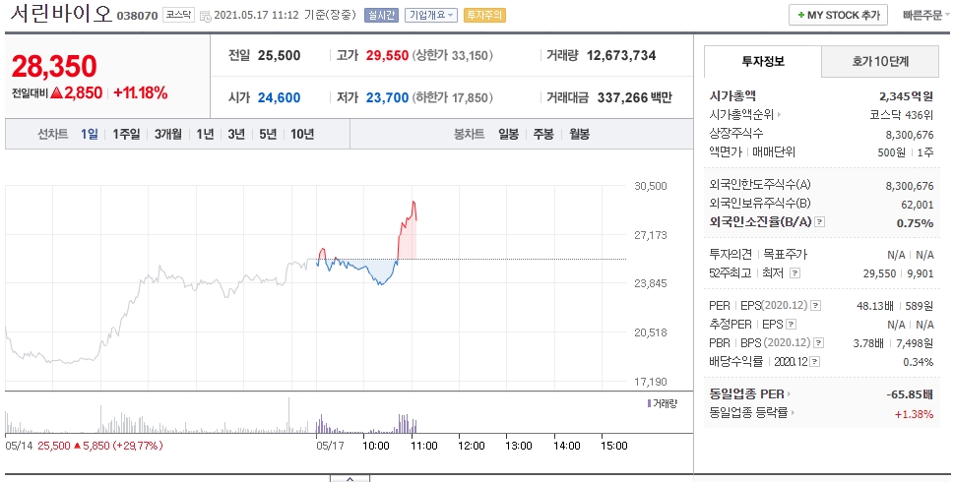Click the 고가 value 29,550
954x482 pixels.
pos(387,56)
